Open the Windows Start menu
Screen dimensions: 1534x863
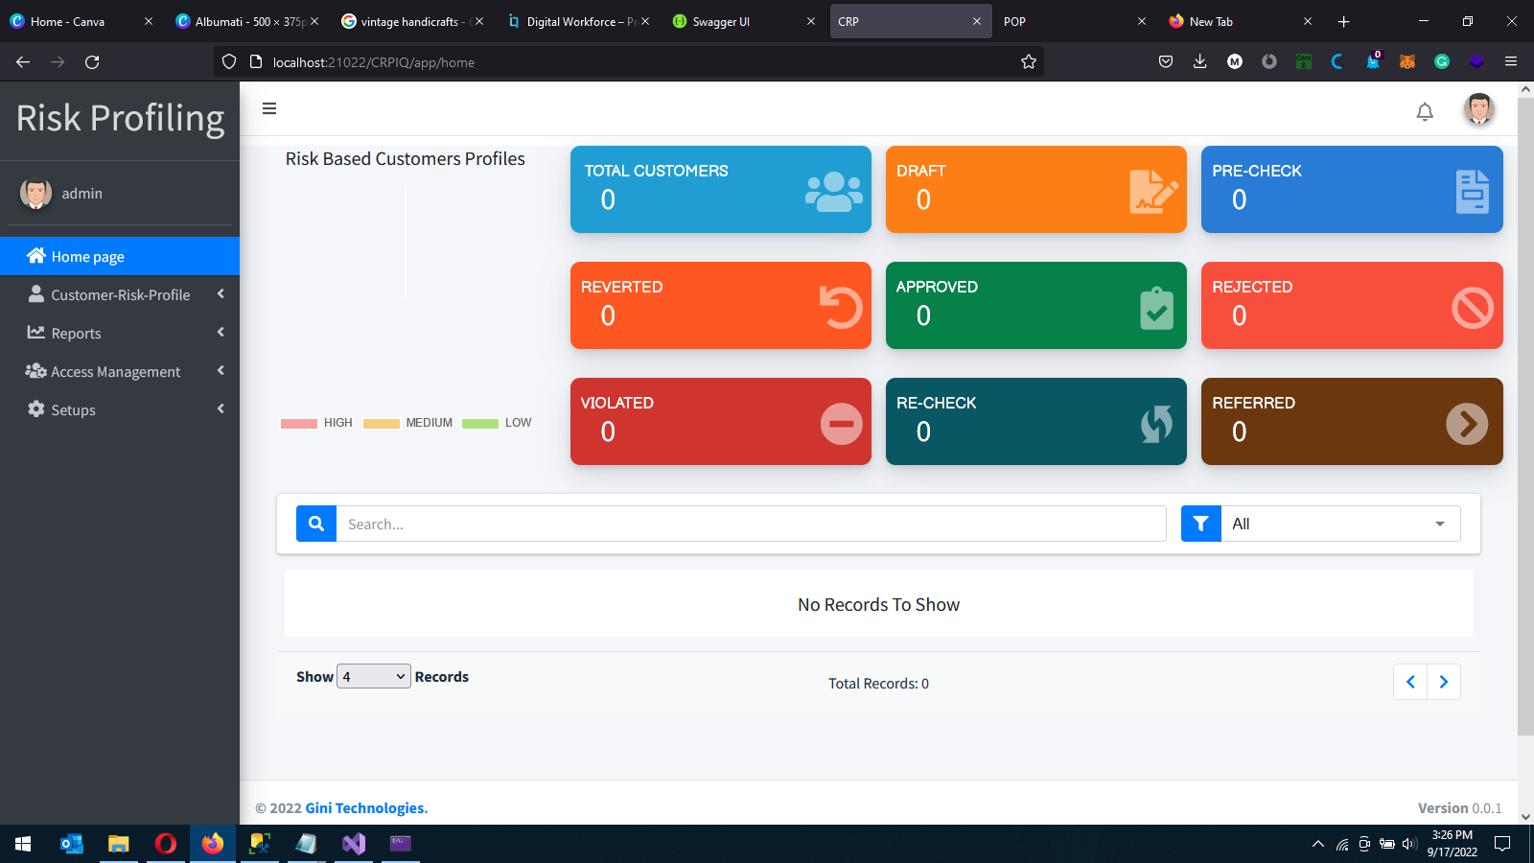pos(23,844)
